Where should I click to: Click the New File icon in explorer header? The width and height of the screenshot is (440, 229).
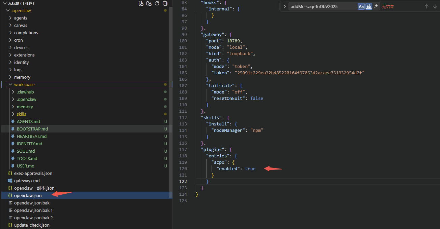[141, 3]
